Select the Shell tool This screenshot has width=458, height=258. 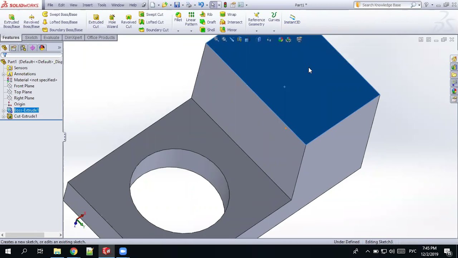coord(208,30)
